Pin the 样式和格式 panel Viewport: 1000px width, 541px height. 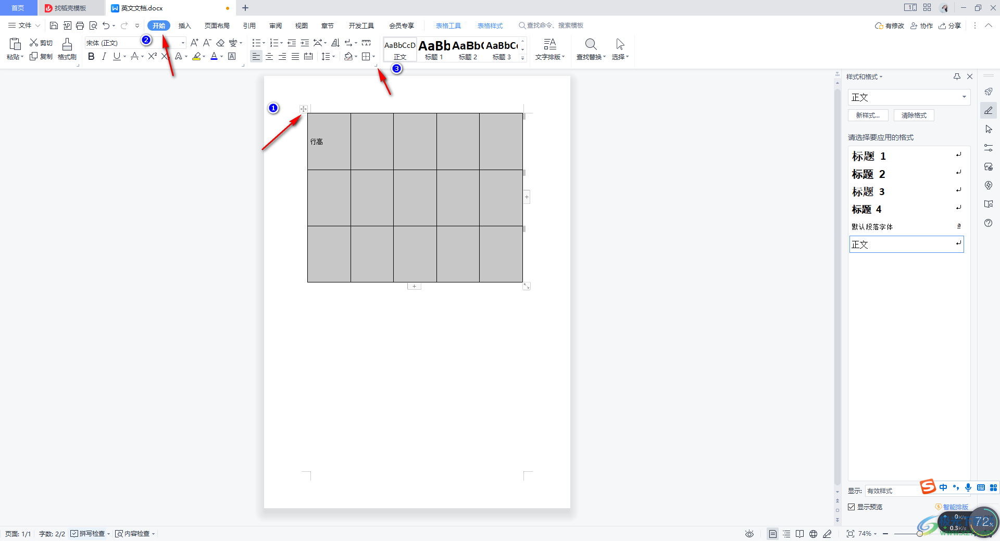[957, 76]
